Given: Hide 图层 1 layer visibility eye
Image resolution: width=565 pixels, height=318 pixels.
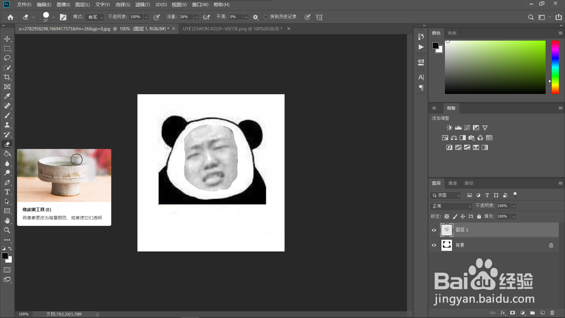Looking at the screenshot, I should coord(434,230).
